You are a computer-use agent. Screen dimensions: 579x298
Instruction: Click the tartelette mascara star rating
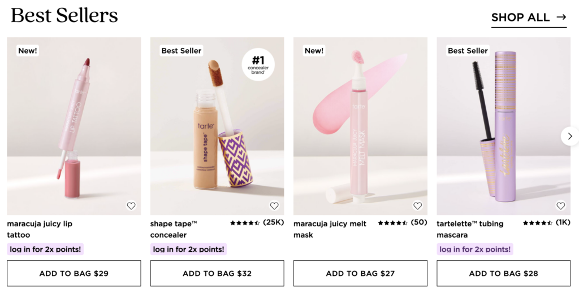click(545, 223)
